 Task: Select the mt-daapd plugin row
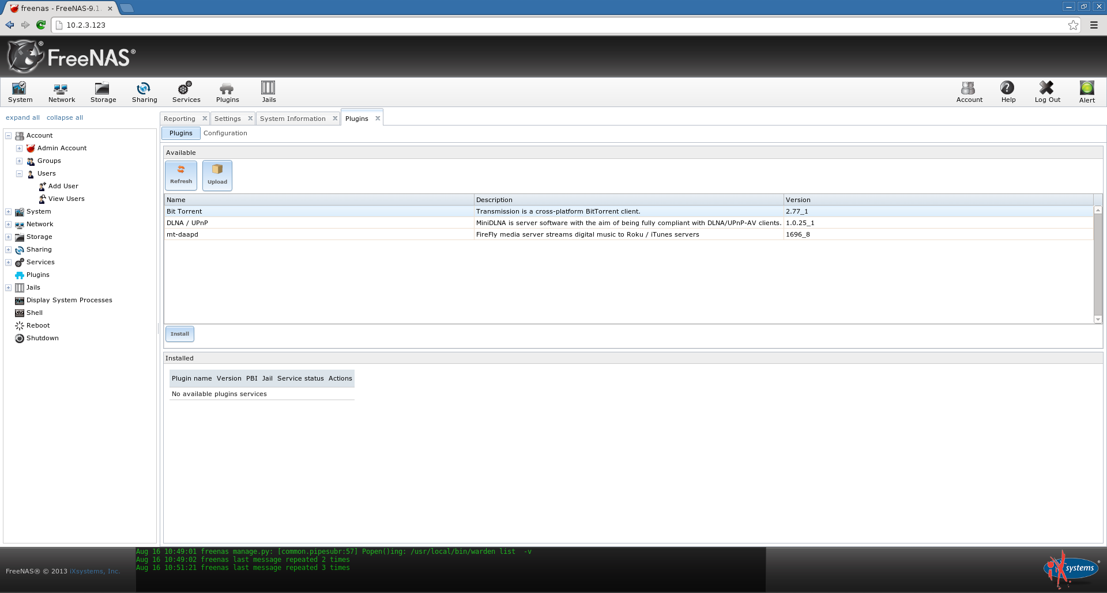(x=628, y=234)
